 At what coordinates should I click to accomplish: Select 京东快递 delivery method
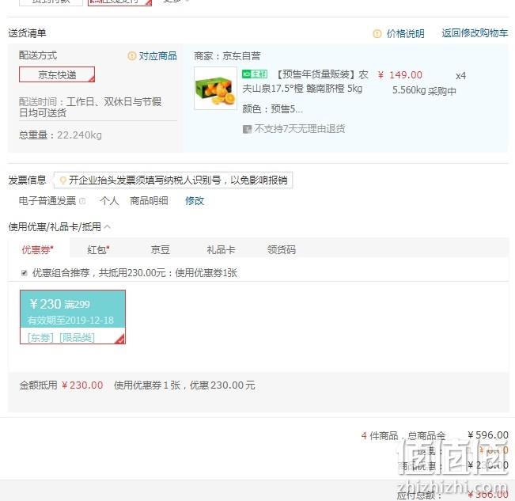[x=57, y=74]
